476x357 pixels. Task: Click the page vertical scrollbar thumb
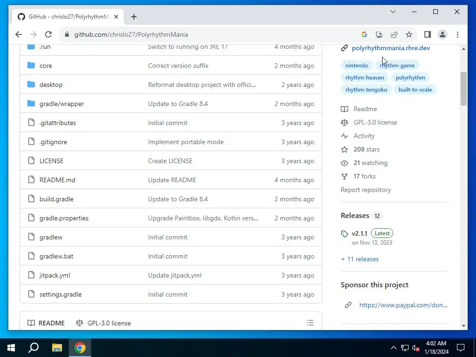[x=463, y=89]
